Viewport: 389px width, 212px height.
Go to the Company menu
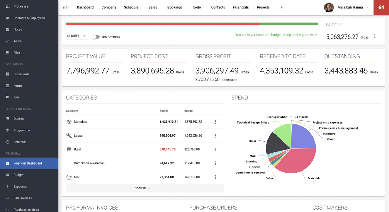[109, 8]
